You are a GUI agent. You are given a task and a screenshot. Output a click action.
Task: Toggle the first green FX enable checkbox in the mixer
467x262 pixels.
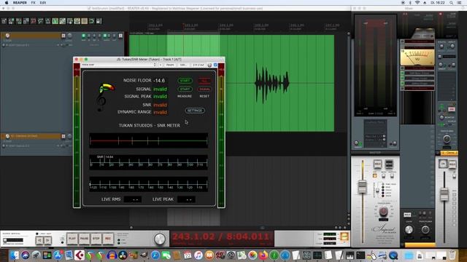(x=402, y=73)
